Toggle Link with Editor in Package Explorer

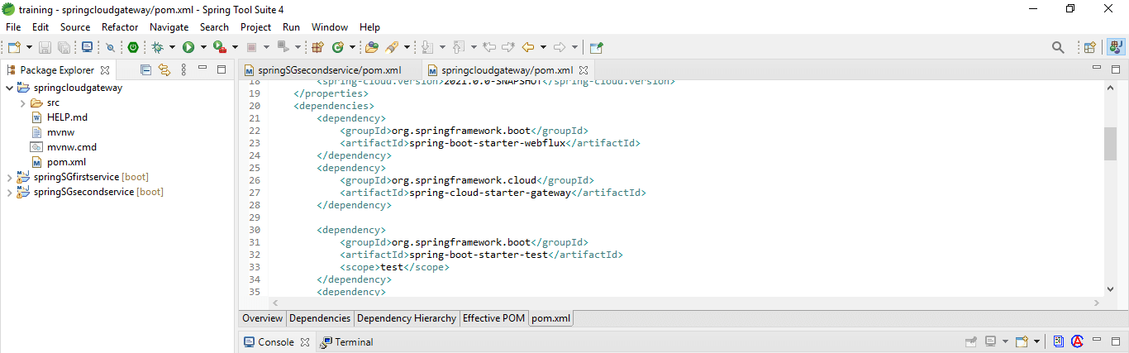[164, 69]
